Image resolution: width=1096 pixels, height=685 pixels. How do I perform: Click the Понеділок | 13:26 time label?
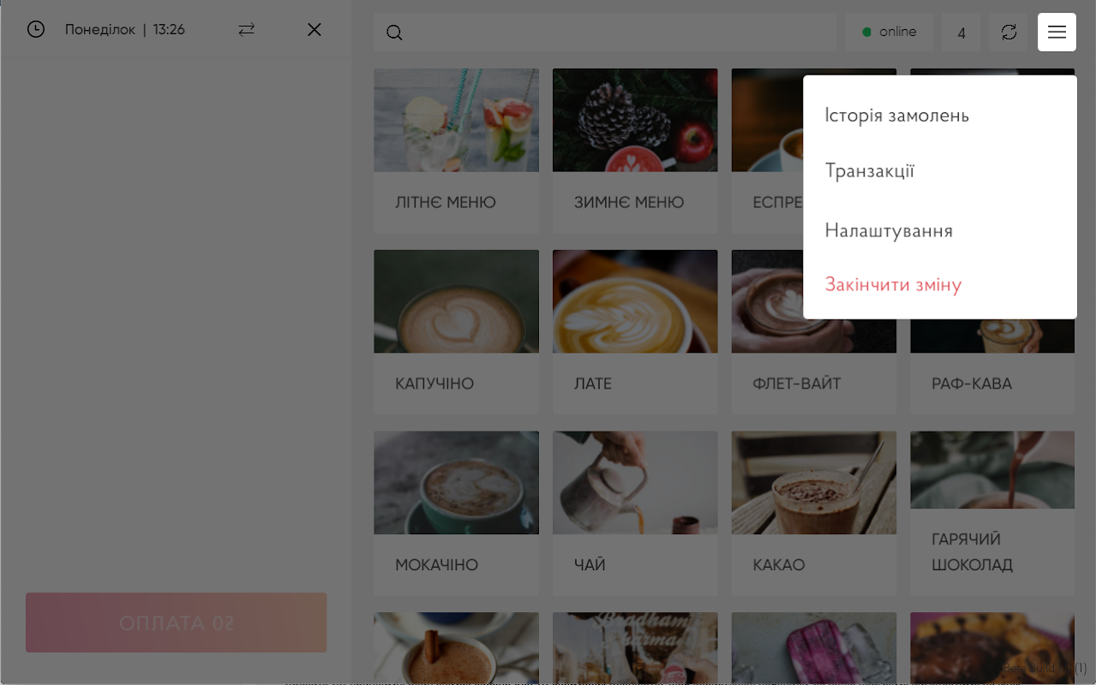pyautogui.click(x=125, y=30)
